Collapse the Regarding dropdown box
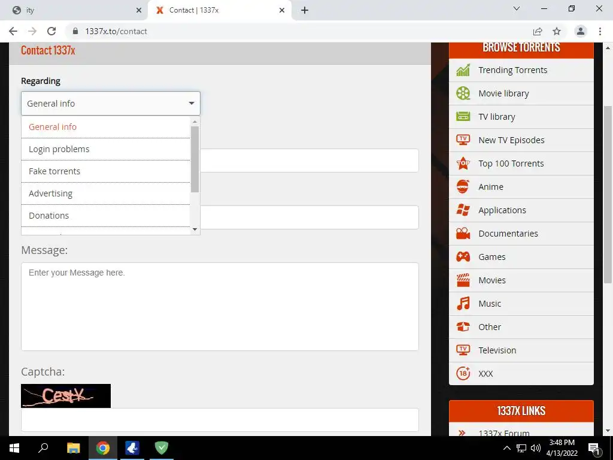 tap(111, 103)
